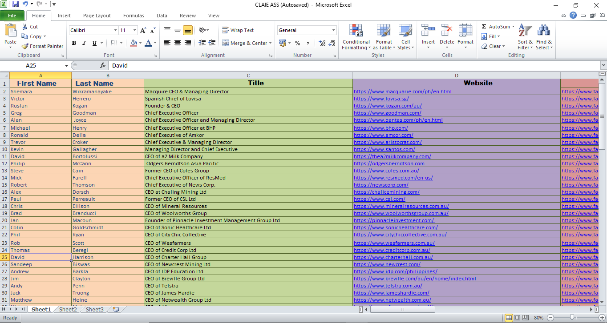Adjust the zoom slider handle
607x323 pixels.
572,318
